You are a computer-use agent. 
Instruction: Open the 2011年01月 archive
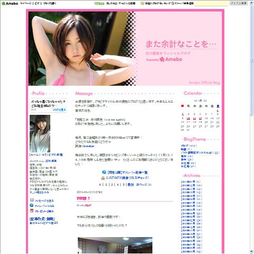point(188,182)
